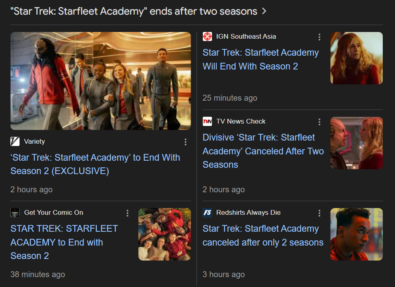The width and height of the screenshot is (395, 287).
Task: Open "STAR TREK: STARFLEET ACADEMY to End with Season 2"
Action: click(x=64, y=242)
